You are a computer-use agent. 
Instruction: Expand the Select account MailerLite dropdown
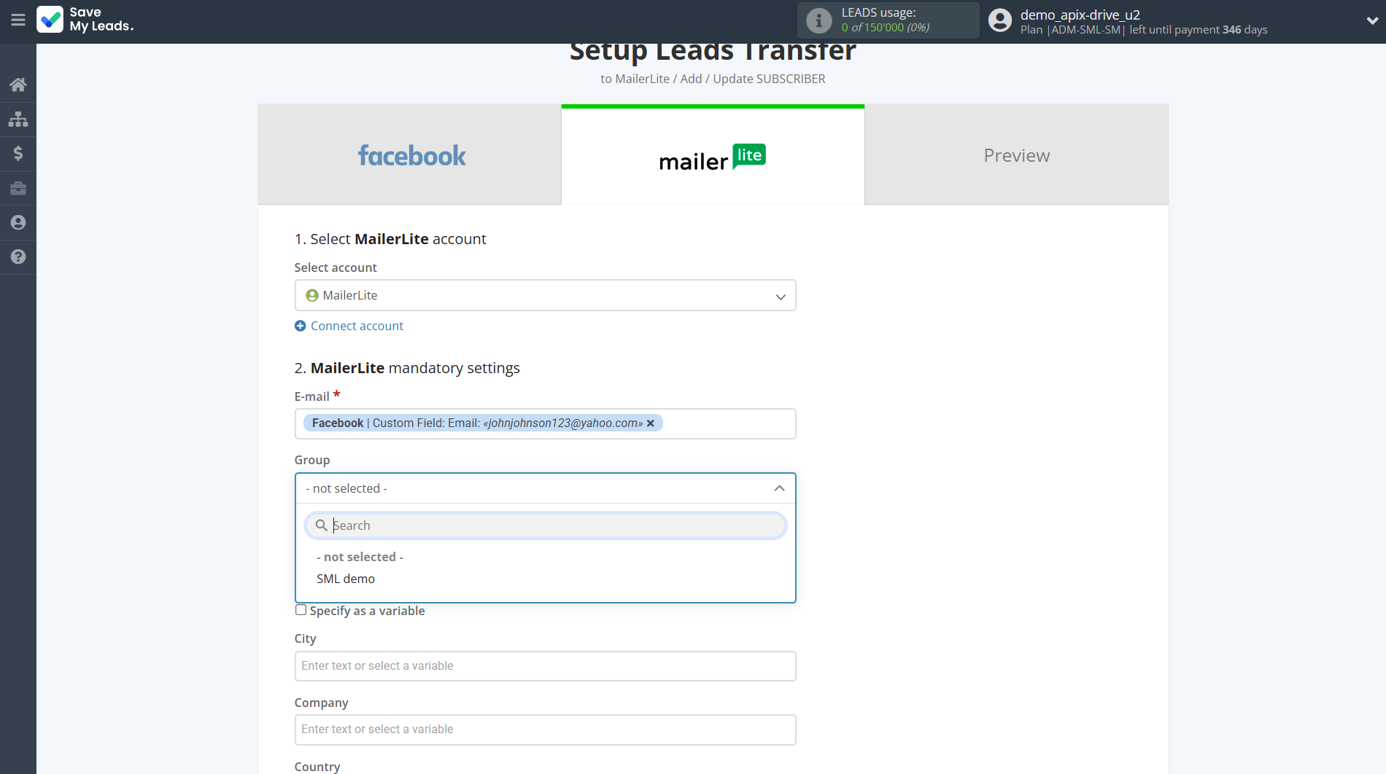pos(545,295)
